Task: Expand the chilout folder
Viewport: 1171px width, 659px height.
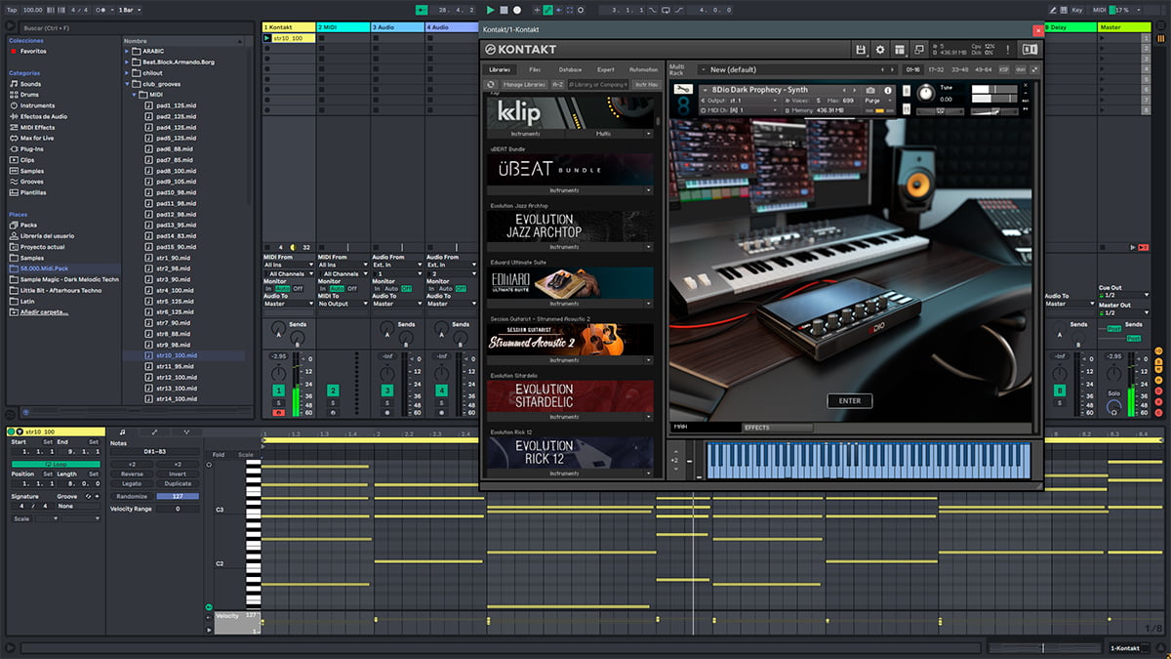Action: (128, 73)
